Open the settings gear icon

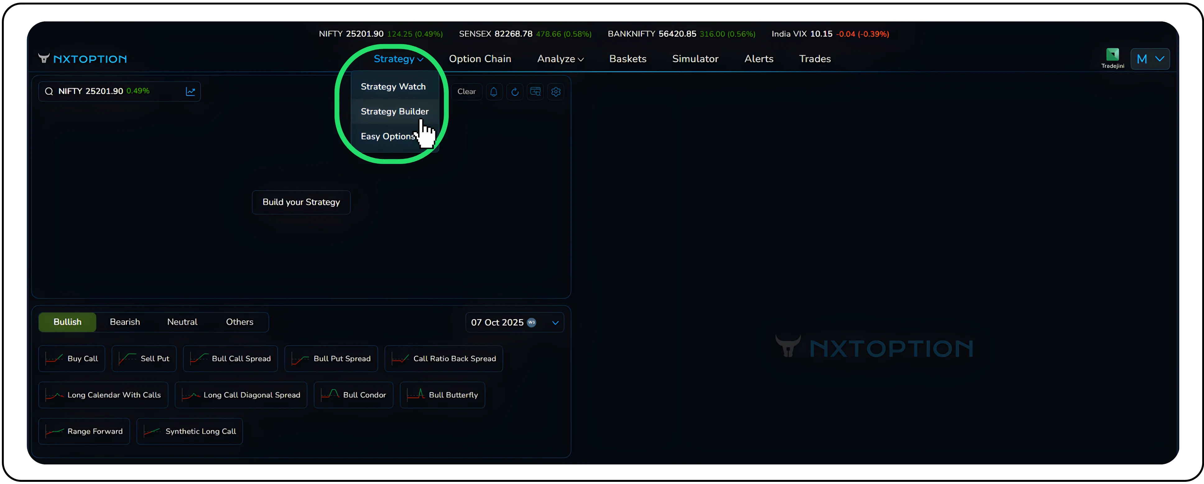[x=556, y=92]
